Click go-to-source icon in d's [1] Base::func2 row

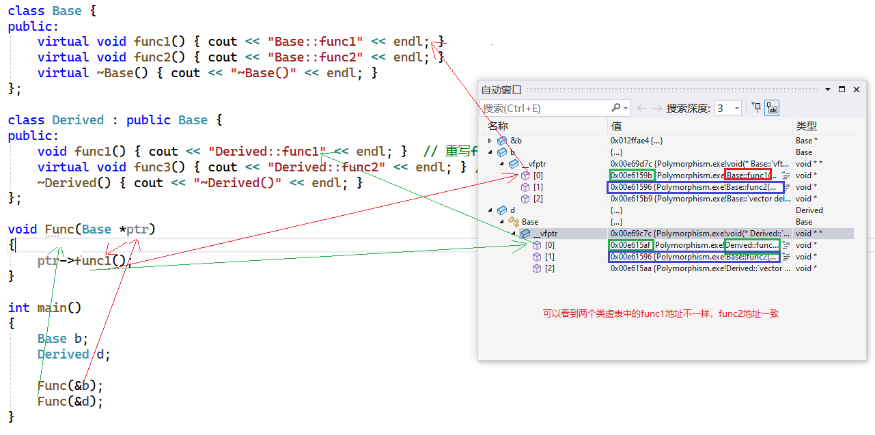786,257
